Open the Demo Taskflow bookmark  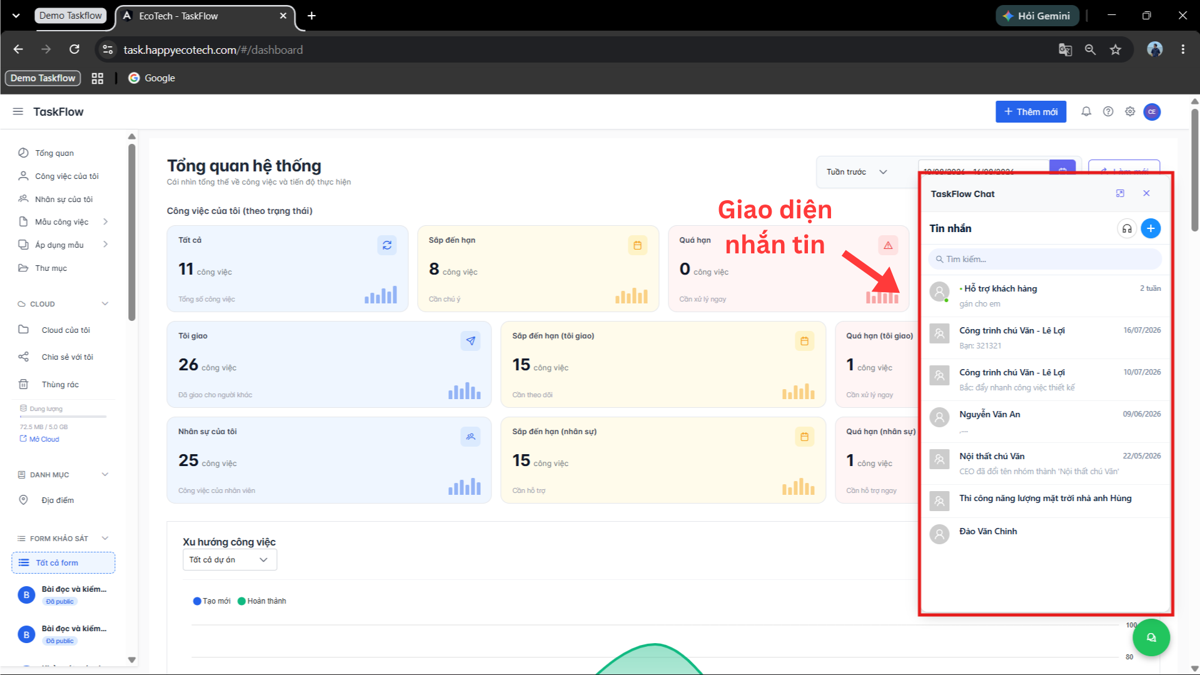click(43, 78)
